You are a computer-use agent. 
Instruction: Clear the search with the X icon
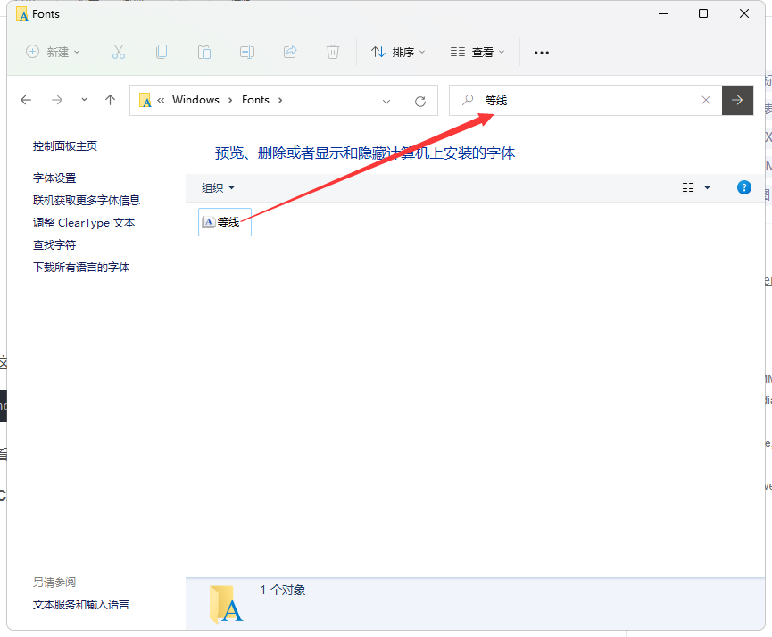tap(706, 100)
